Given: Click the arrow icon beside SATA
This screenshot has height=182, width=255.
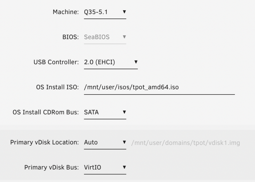Looking at the screenshot, I should [x=124, y=112].
